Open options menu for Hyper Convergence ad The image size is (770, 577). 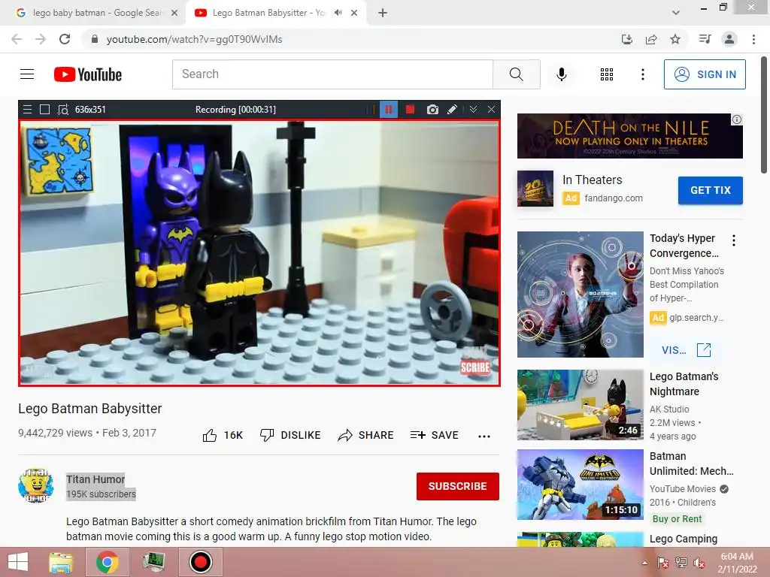(x=734, y=240)
